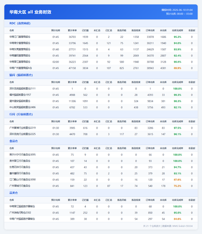Click not-shipped value 4381

coord(163,68)
